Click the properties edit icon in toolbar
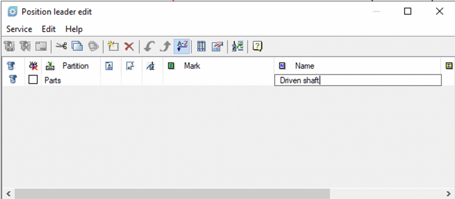Image resolution: width=455 pixels, height=199 pixels. (x=217, y=46)
